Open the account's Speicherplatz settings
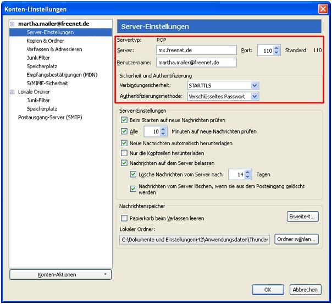The height and width of the screenshot is (304, 332). click(42, 67)
